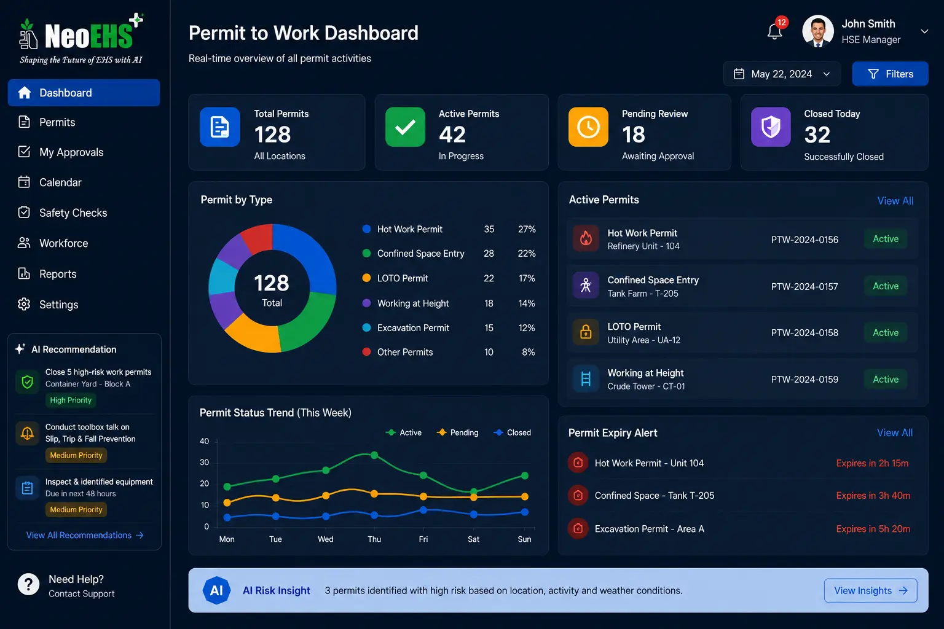Click permit number PTW-2024-0157
Screen dimensions: 944x629
pyautogui.click(x=804, y=286)
